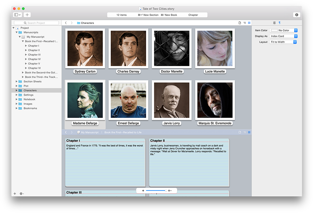Image resolution: width=313 pixels, height=213 pixels.
Task: Go back in the lower manuscript pane
Action: tap(66, 132)
